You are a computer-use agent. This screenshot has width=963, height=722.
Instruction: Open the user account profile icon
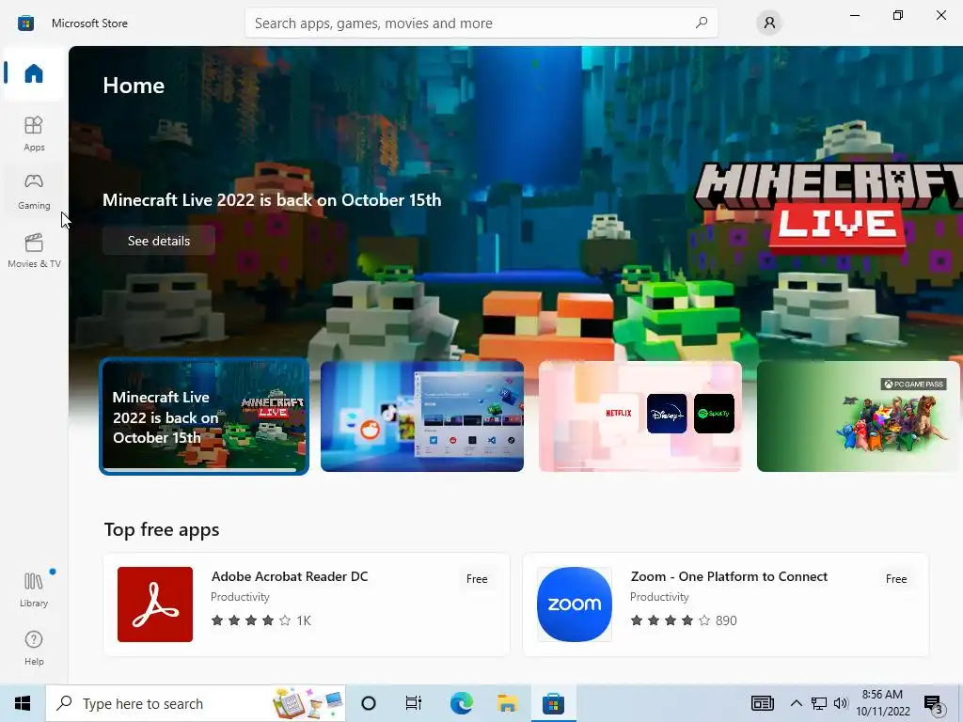769,23
